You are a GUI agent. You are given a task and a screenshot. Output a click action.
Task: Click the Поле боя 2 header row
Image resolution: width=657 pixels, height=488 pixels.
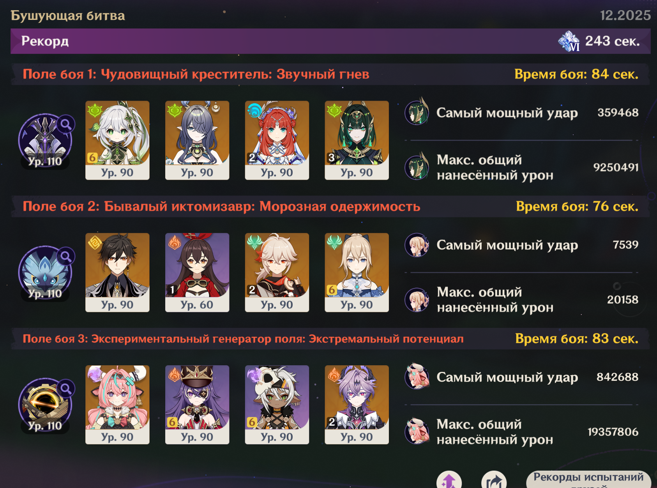coord(330,206)
